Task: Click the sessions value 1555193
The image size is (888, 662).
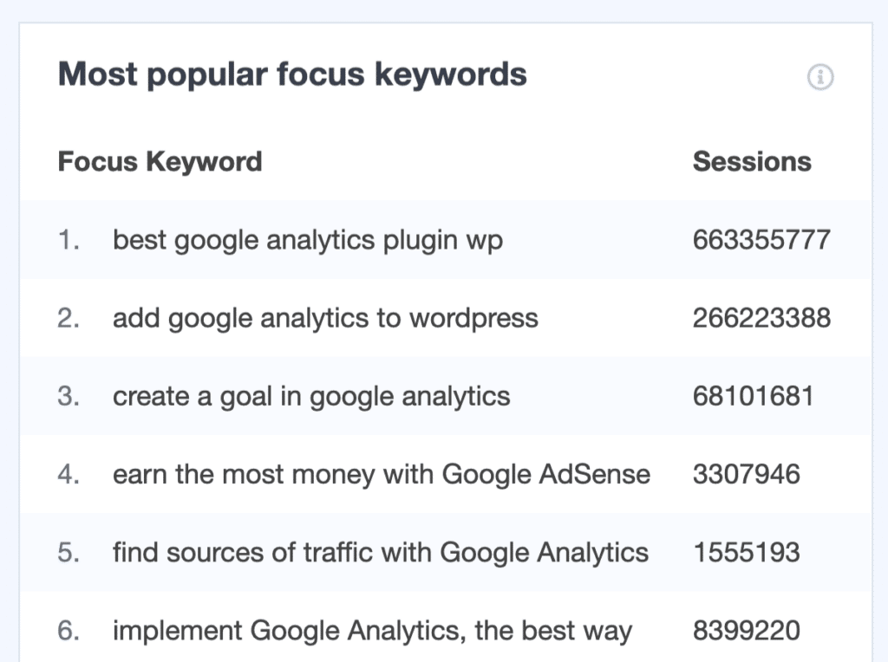Action: 746,552
